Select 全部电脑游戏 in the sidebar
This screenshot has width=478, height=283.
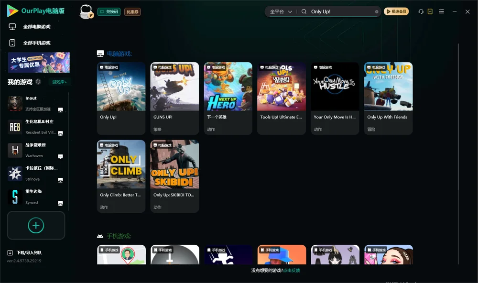[x=37, y=27]
